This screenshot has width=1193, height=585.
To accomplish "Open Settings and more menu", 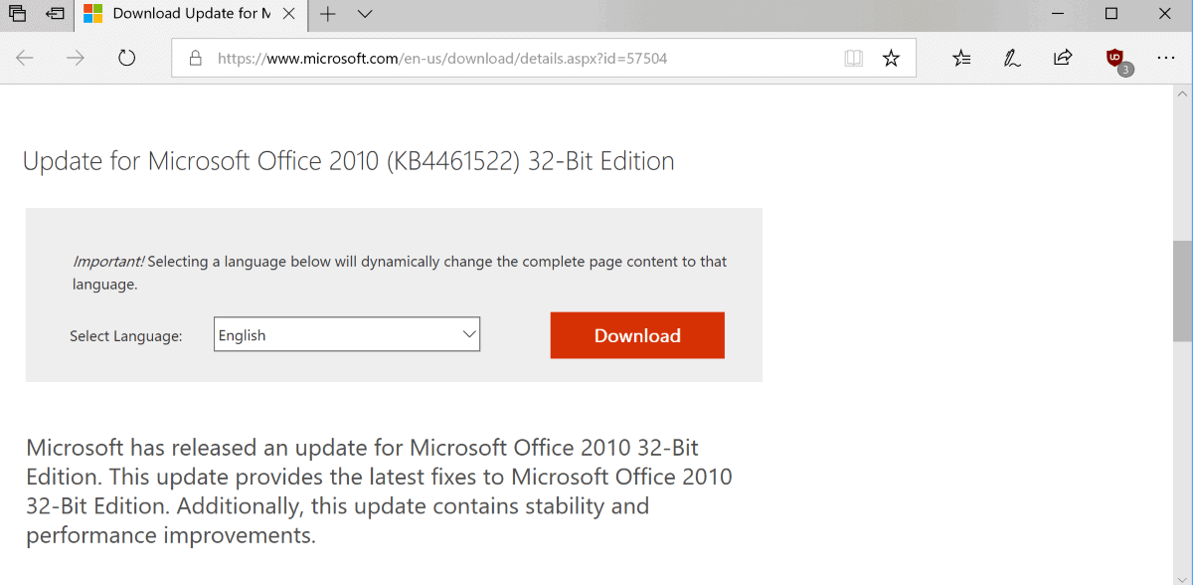I will (x=1165, y=58).
